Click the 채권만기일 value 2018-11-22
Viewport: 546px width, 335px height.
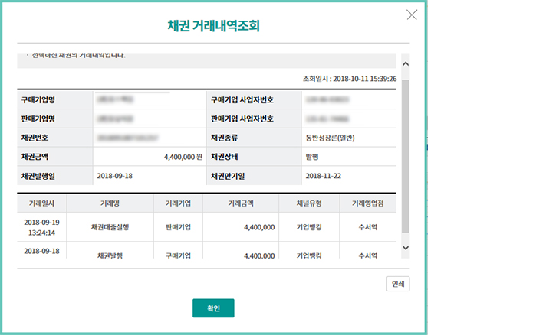(324, 176)
